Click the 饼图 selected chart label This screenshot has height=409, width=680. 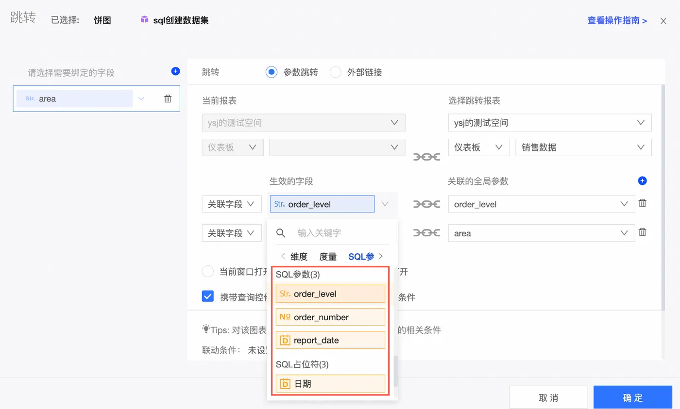(x=102, y=20)
